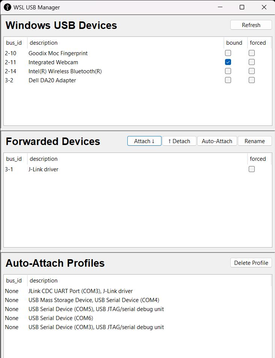Select the Goodix Moc Fingerprint row
The width and height of the screenshot is (275, 358).
click(x=138, y=53)
